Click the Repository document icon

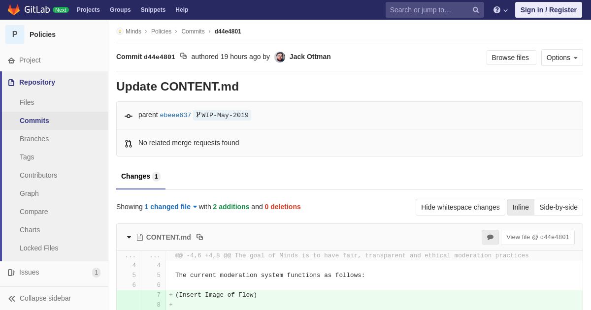11,83
